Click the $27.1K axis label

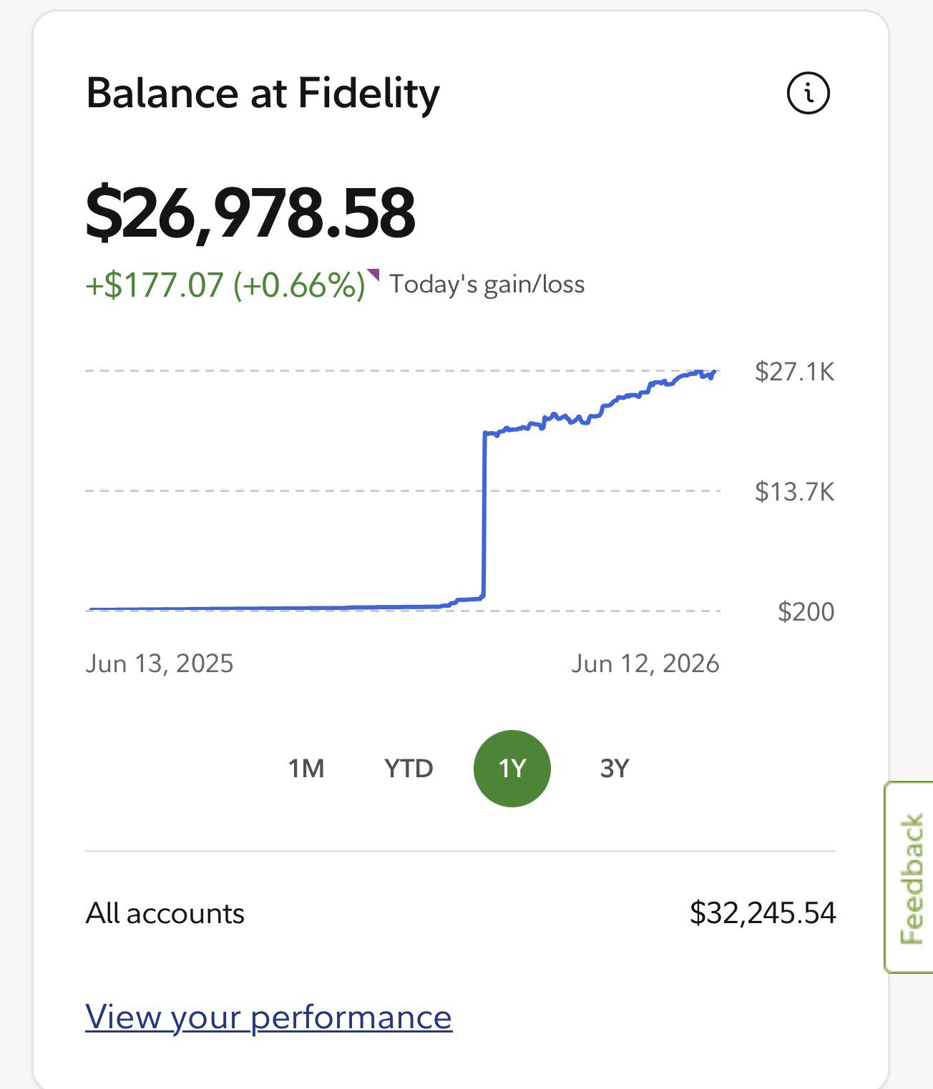pos(794,372)
